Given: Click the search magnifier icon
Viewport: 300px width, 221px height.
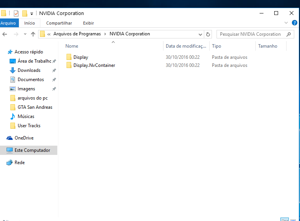Looking at the screenshot, I should click(289, 34).
